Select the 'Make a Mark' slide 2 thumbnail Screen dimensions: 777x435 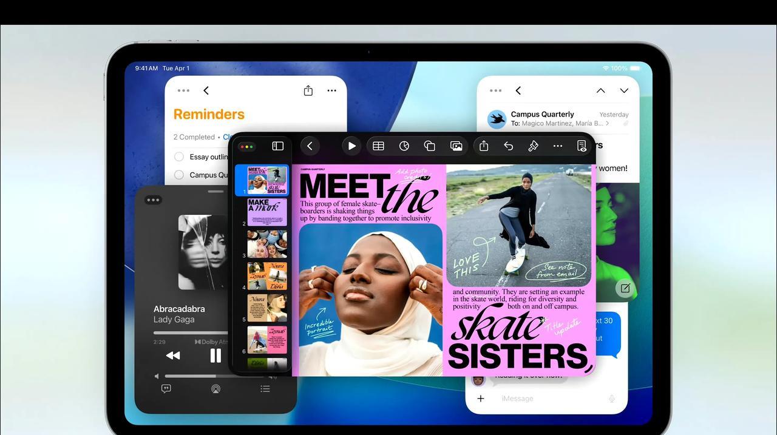[x=267, y=212]
